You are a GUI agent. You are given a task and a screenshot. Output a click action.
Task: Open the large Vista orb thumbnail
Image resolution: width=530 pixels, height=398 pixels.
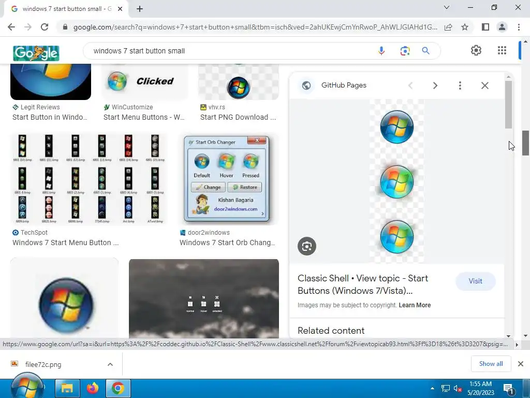tap(64, 298)
